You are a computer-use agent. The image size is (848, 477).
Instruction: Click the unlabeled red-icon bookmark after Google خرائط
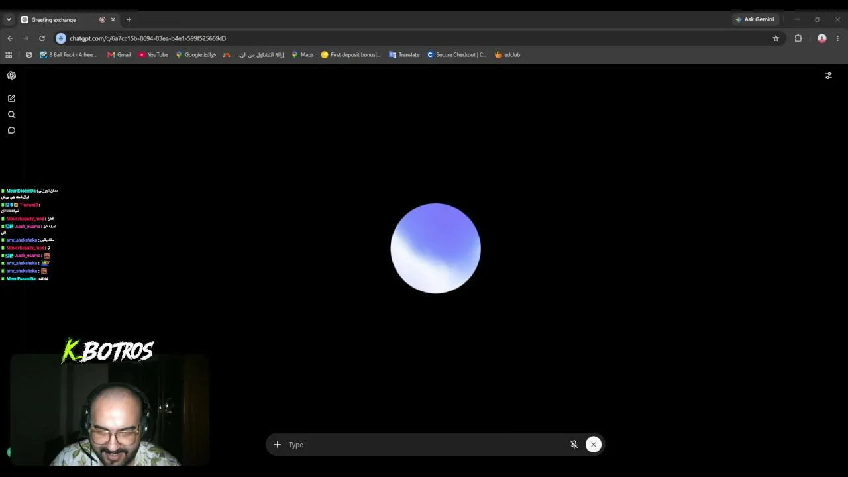point(227,55)
